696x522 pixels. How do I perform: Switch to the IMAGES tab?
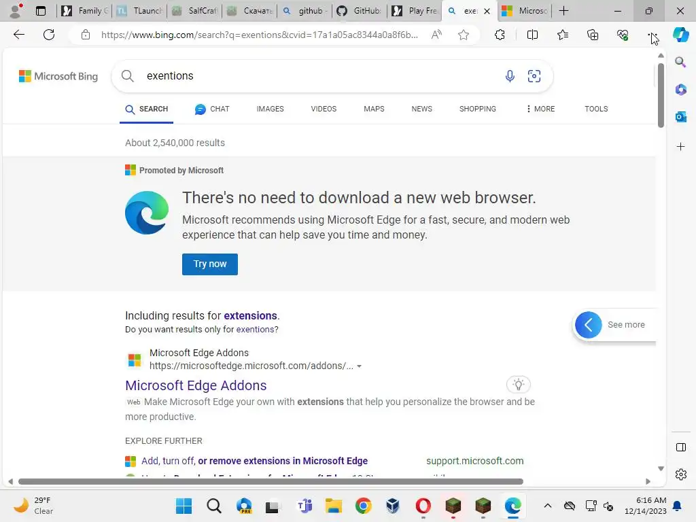click(270, 109)
